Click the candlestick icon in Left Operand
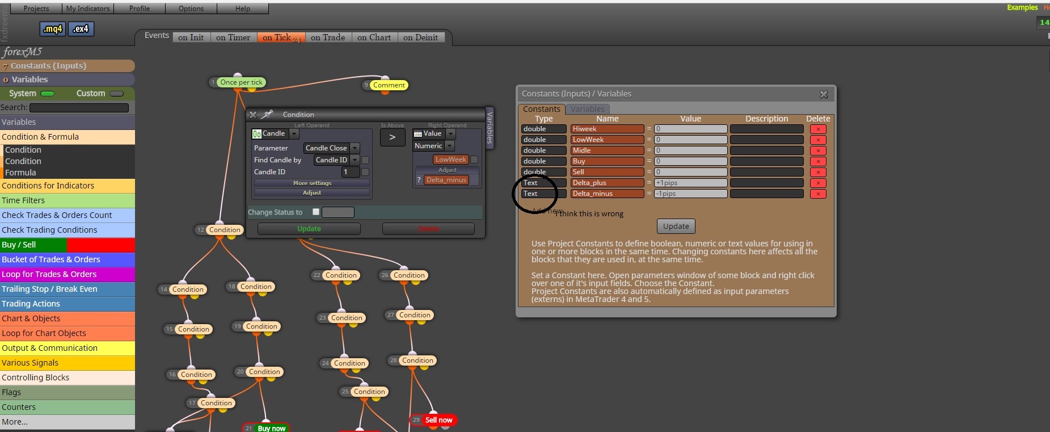The image size is (1050, 432). [x=257, y=134]
